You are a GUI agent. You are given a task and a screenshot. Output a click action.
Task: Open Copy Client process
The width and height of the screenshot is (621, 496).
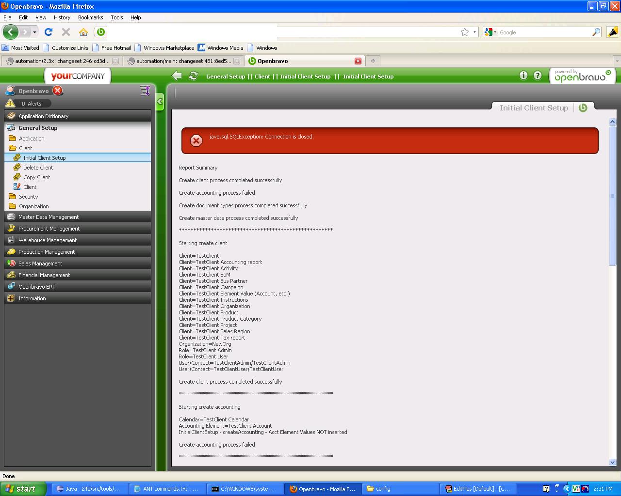(37, 177)
